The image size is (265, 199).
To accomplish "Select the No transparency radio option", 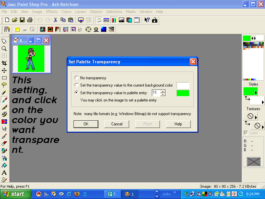I will (77, 78).
